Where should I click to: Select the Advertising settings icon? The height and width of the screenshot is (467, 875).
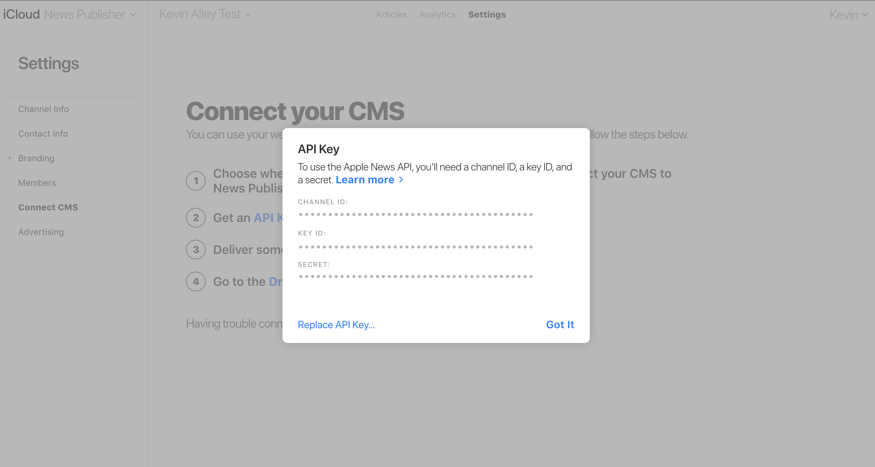click(41, 231)
